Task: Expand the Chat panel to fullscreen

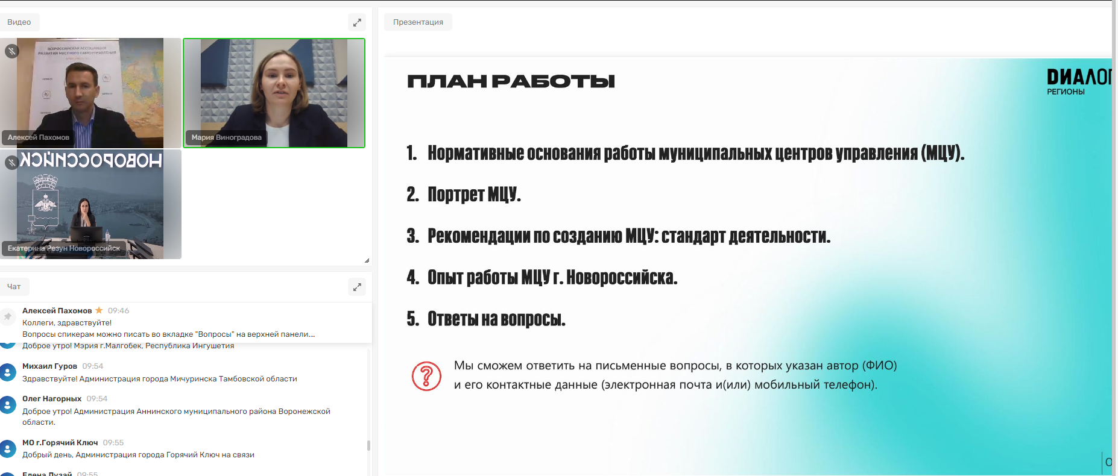Action: click(x=357, y=287)
